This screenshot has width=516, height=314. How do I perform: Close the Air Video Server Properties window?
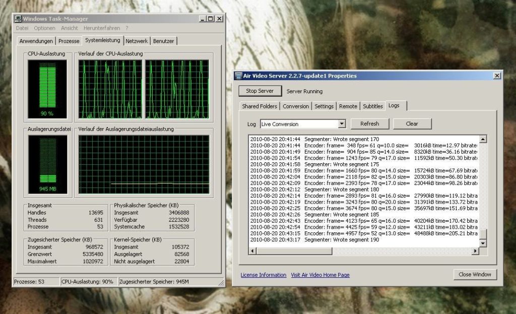click(497, 76)
